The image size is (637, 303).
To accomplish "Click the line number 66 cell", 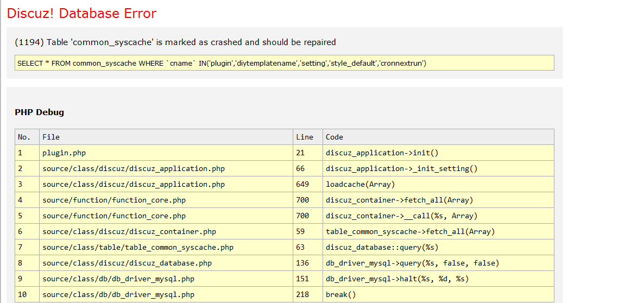I will 308,168.
